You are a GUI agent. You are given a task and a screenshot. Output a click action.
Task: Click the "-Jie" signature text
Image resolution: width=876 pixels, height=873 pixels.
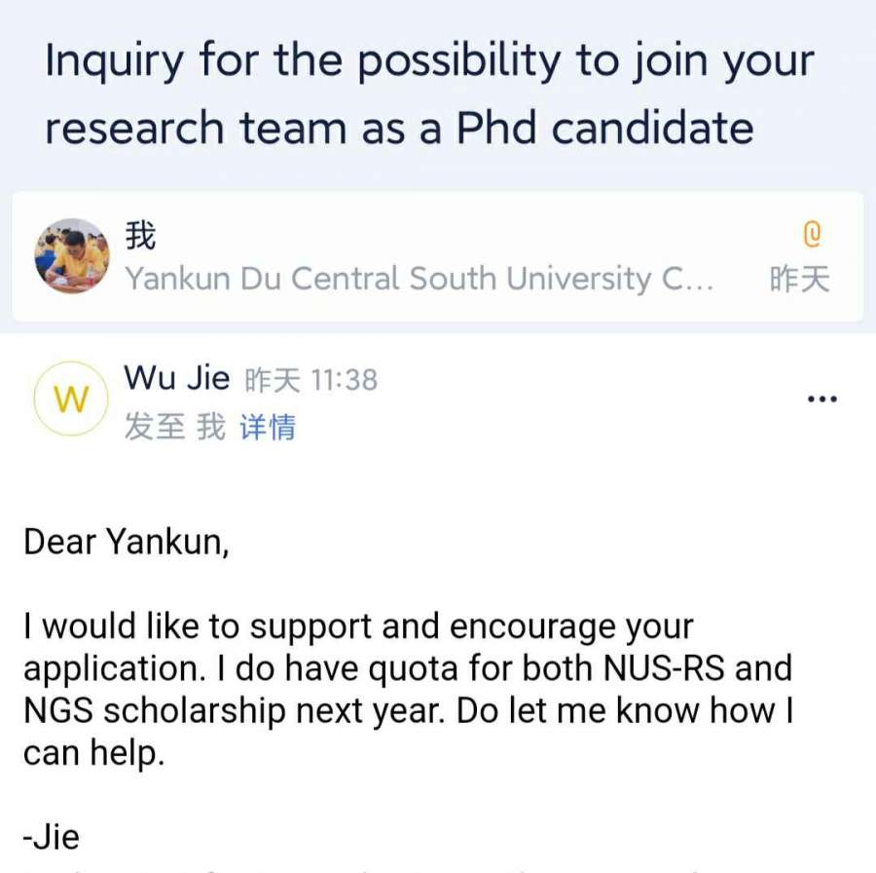click(x=52, y=837)
